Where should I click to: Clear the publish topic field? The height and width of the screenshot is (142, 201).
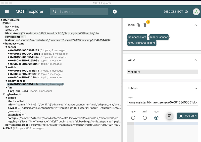pos(196,102)
